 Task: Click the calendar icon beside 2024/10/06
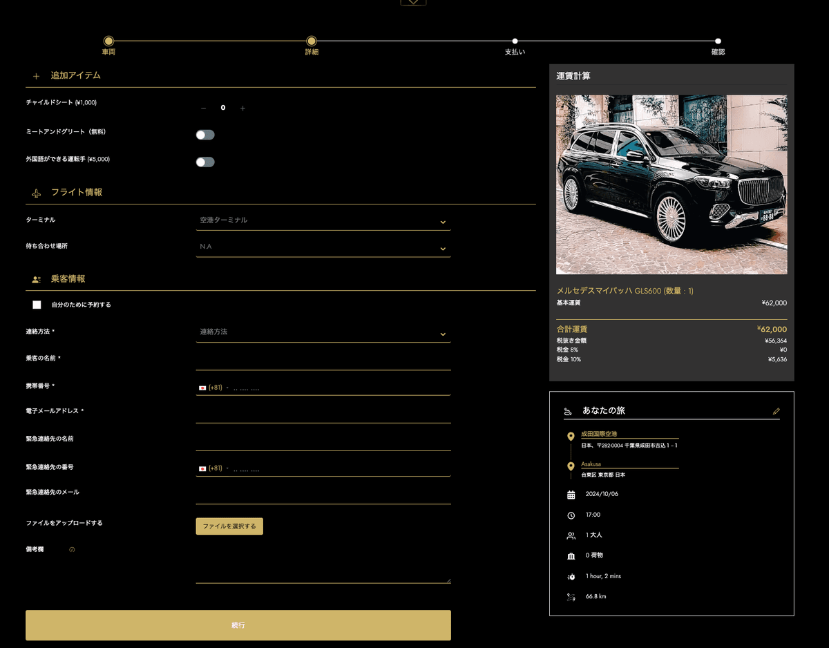571,495
